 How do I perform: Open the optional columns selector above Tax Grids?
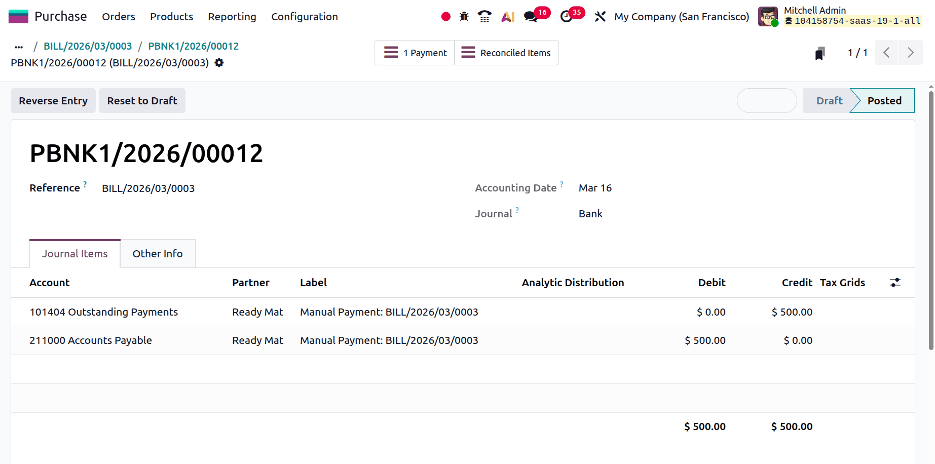click(895, 283)
